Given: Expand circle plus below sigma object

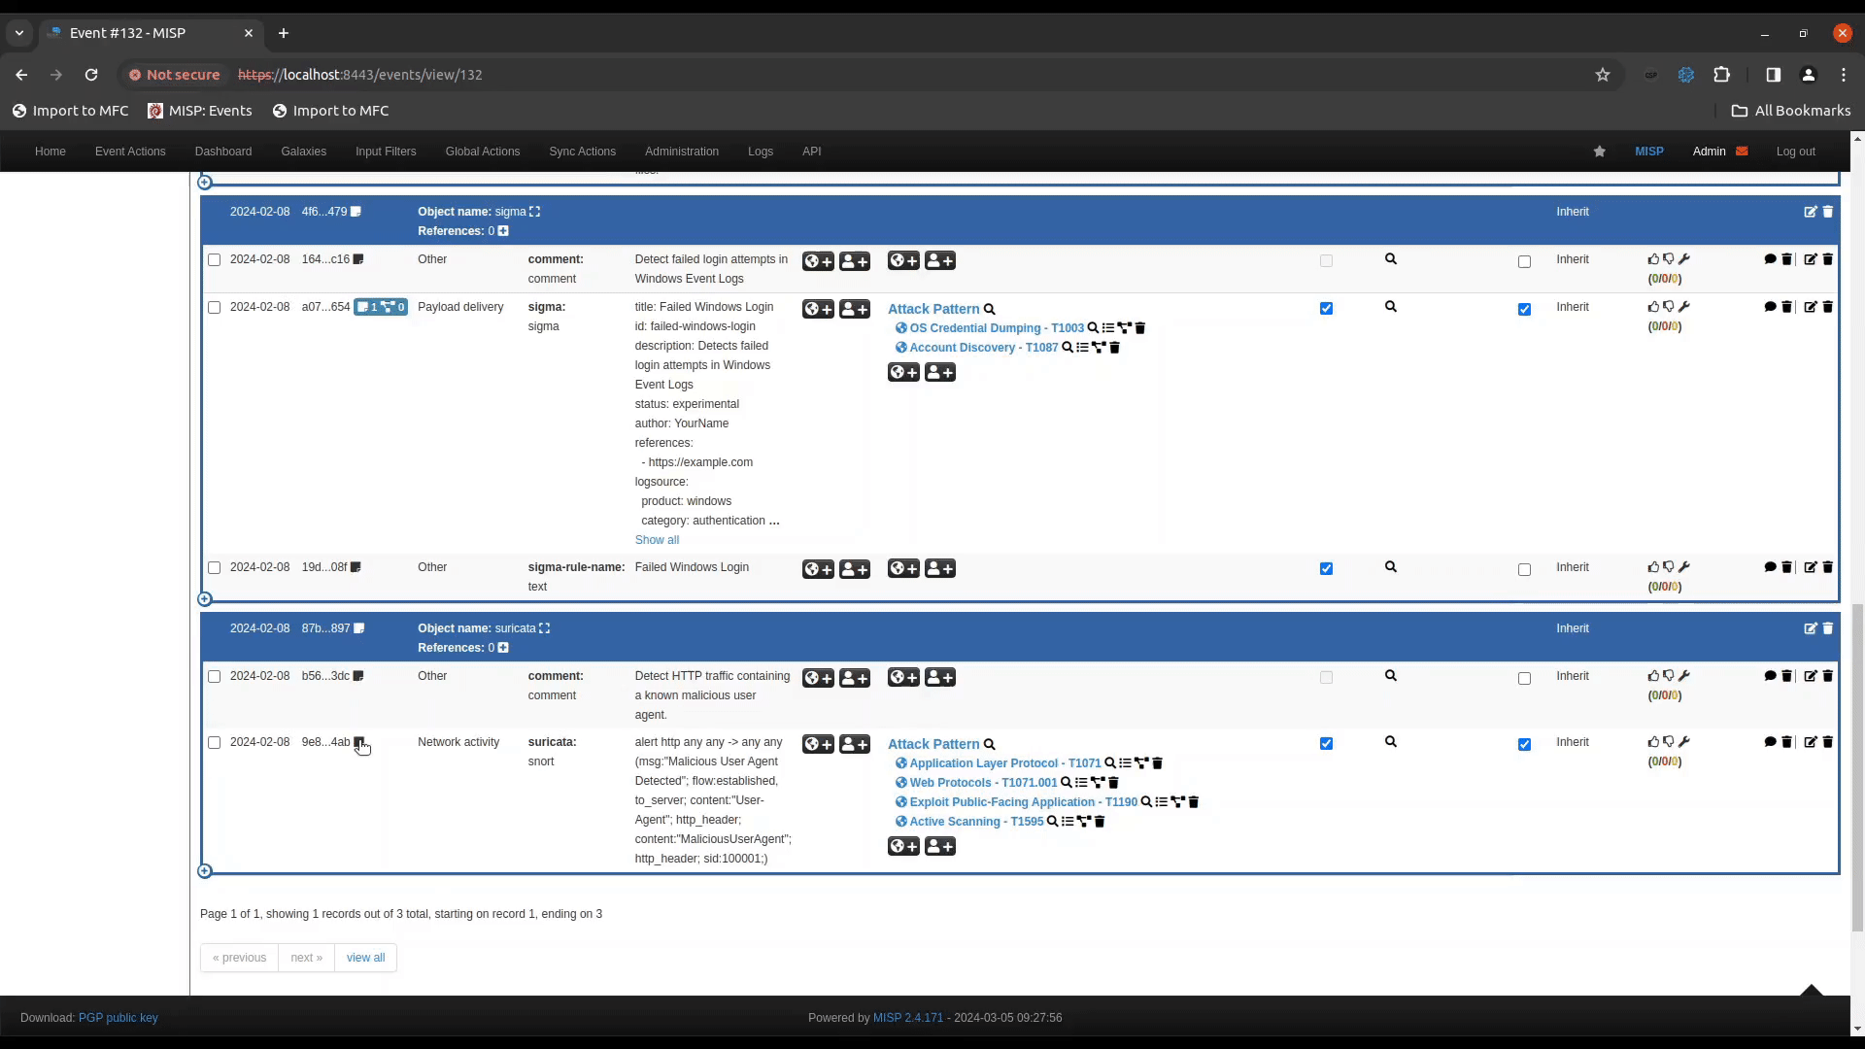Looking at the screenshot, I should click(205, 599).
